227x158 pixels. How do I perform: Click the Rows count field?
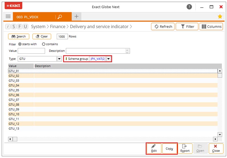coord(62,36)
